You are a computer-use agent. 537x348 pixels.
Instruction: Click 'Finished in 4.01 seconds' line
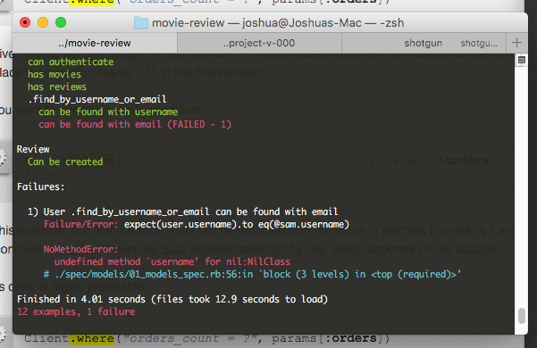(172, 300)
